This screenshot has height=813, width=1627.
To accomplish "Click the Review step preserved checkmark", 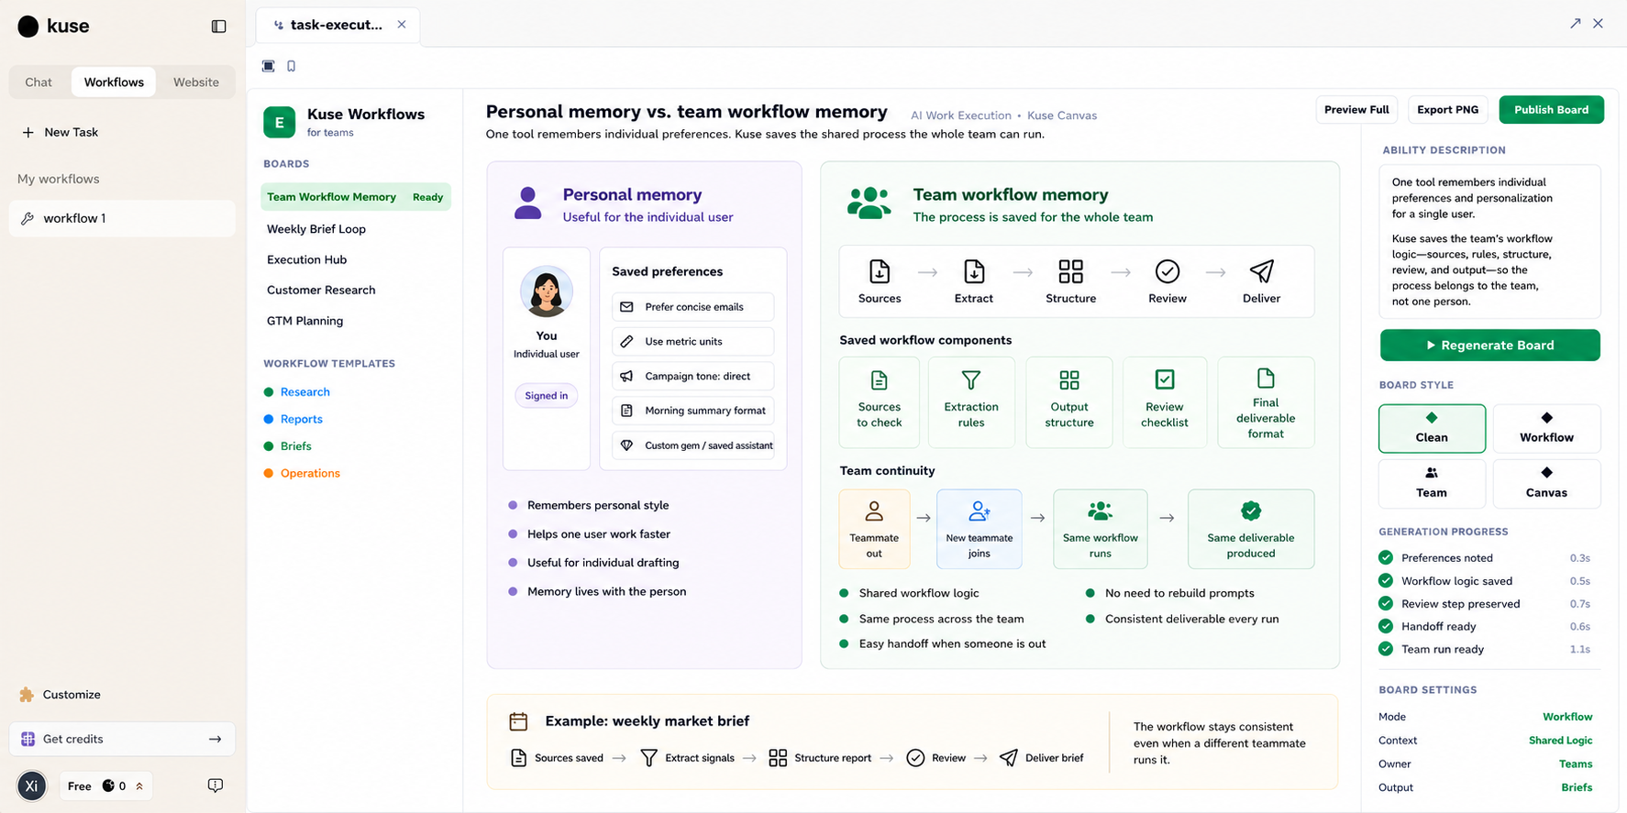I will click(x=1386, y=603).
